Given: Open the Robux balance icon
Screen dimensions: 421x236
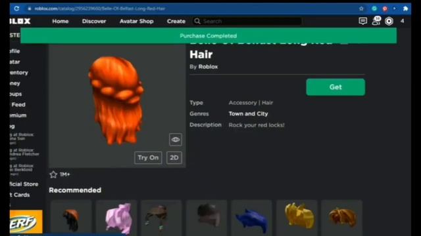Looking at the screenshot, I should click(x=389, y=21).
